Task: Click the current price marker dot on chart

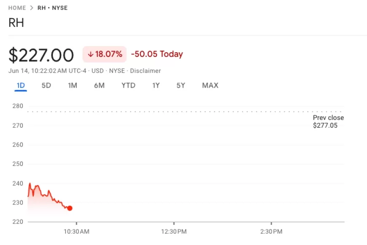Action: [x=70, y=208]
